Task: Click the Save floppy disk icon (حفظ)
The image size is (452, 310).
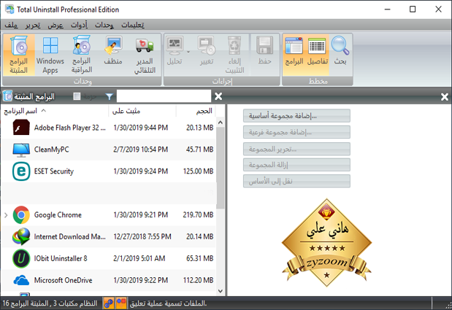Action: [x=264, y=50]
